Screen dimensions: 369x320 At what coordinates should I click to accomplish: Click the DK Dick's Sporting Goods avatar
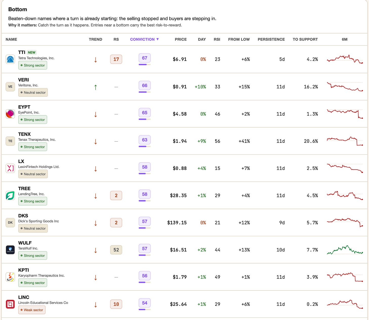[x=10, y=223]
